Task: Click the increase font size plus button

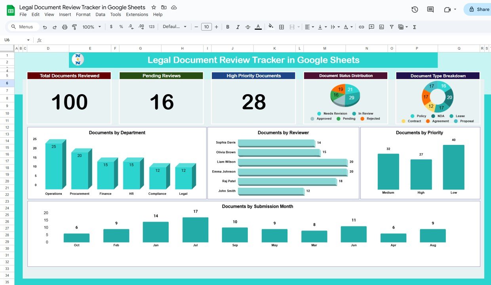Action: click(217, 27)
